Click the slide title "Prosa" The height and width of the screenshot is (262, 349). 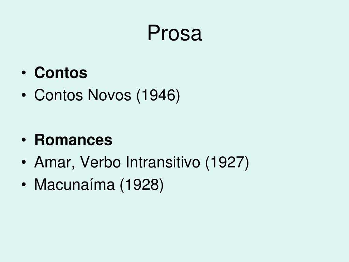point(174,33)
